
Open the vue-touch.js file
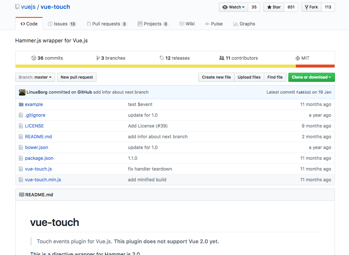(x=38, y=169)
